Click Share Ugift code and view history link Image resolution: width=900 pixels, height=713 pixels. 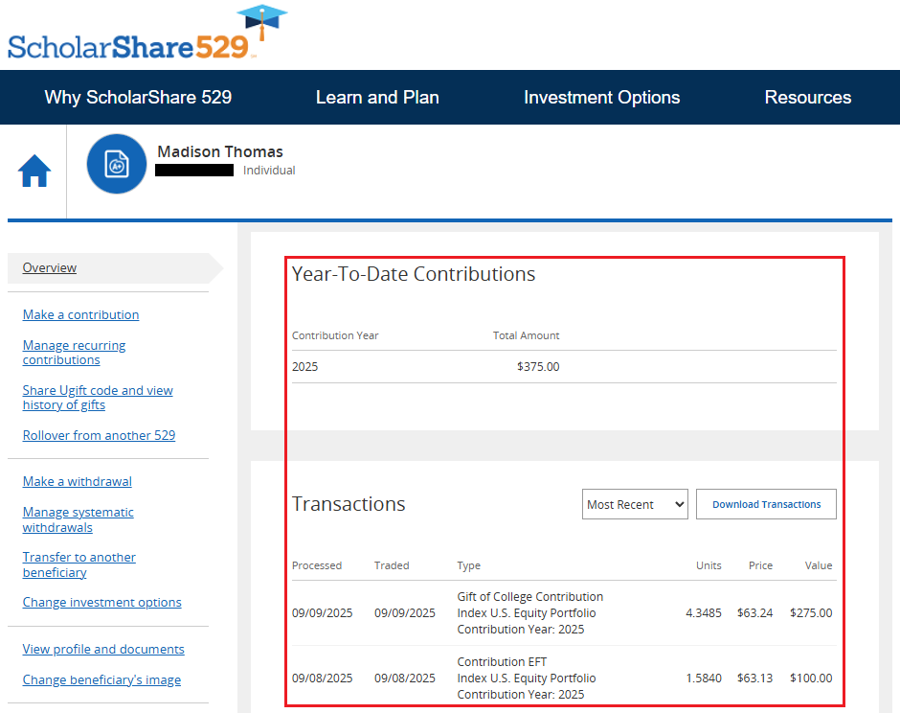(98, 398)
